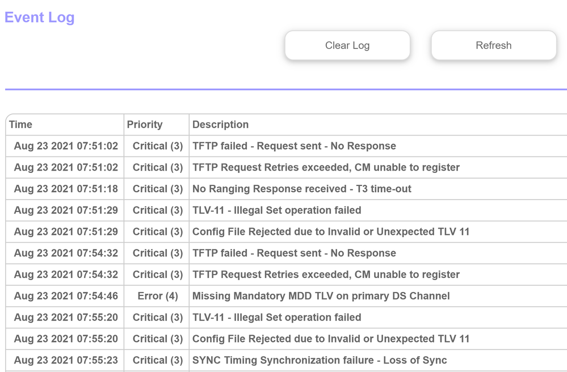Select Critical (3) priority in the 07:55:23 row
This screenshot has width=567, height=372.
tap(157, 360)
